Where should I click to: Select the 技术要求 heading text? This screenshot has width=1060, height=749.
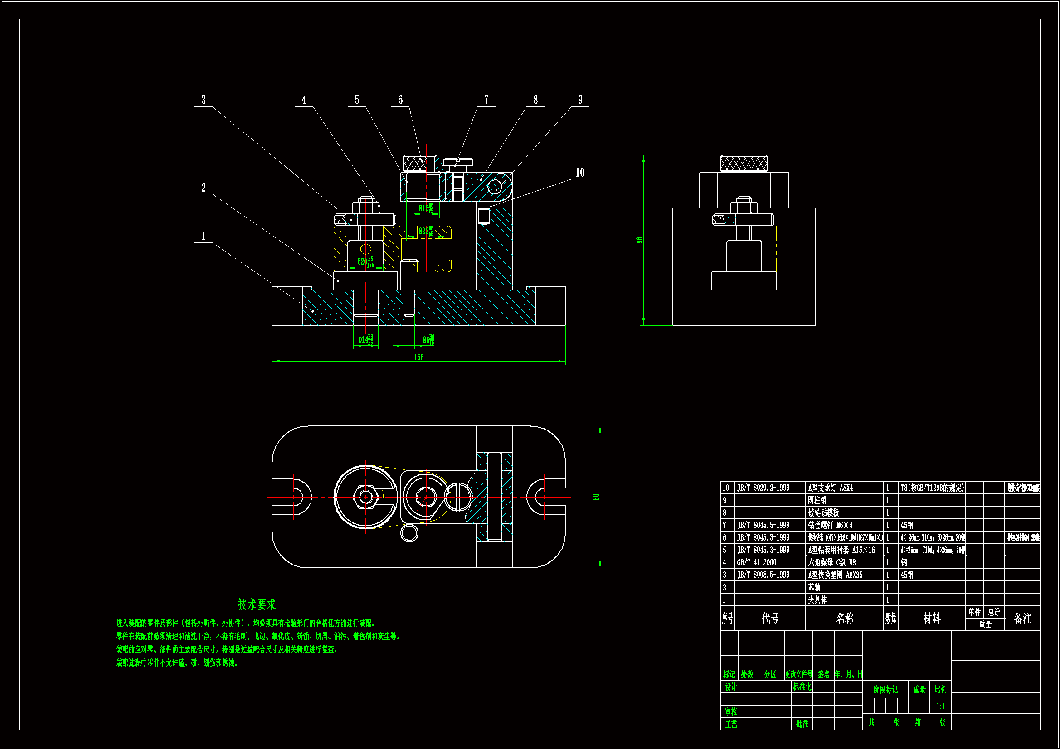tap(257, 604)
